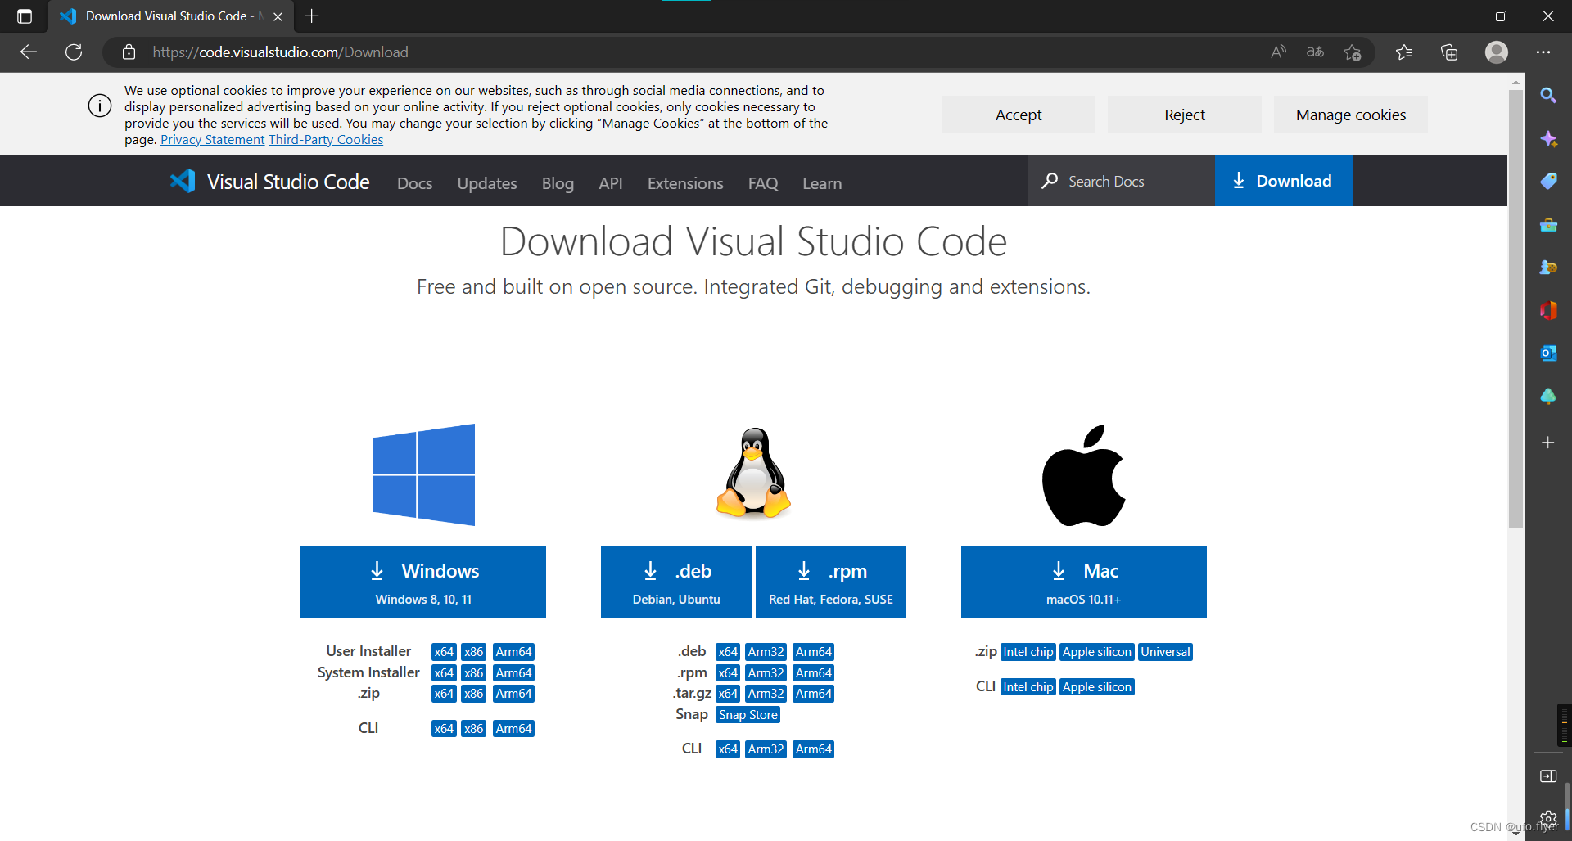Open the Learn nav item
Viewport: 1572px width, 841px height.
click(822, 183)
